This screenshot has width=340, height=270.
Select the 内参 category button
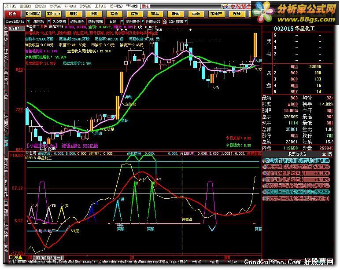point(196,14)
